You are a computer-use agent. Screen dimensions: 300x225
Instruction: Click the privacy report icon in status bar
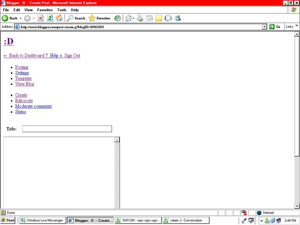244,213
